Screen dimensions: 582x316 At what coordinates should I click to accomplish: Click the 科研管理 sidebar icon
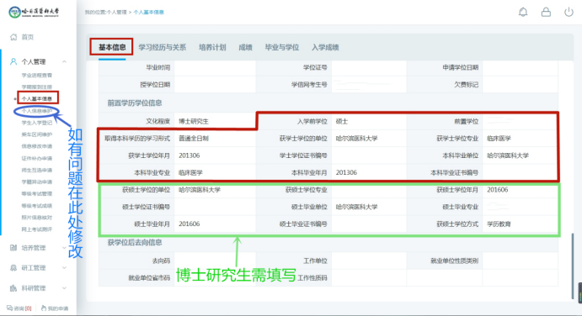[x=13, y=288]
